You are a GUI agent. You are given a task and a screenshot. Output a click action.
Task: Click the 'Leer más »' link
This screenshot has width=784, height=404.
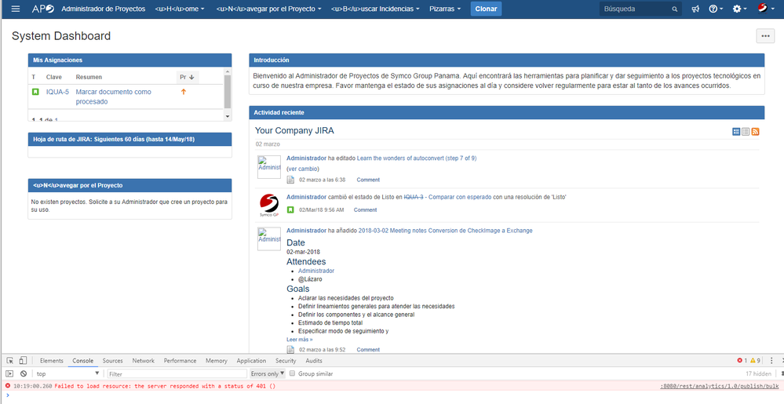click(x=300, y=340)
